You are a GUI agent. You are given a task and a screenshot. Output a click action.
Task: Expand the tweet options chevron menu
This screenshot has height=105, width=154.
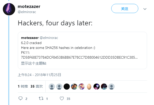pyautogui.click(x=145, y=9)
